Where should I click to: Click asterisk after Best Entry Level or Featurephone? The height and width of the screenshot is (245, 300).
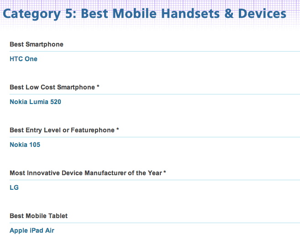coord(118,129)
